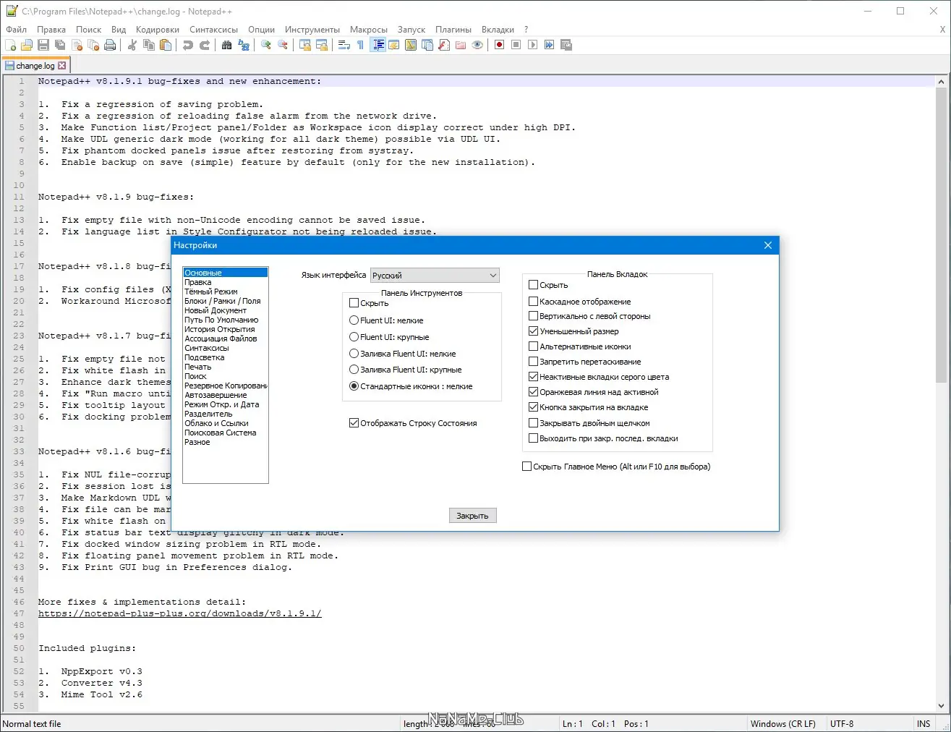Click Windows (CR LF) in status bar
This screenshot has height=732, width=951.
pyautogui.click(x=783, y=723)
